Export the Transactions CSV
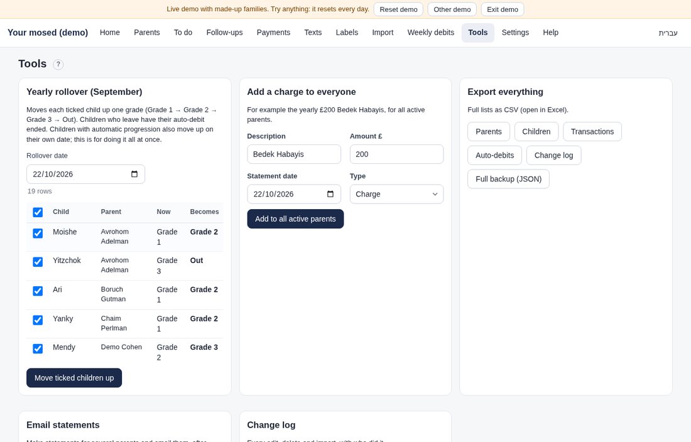This screenshot has width=691, height=442. [x=592, y=132]
